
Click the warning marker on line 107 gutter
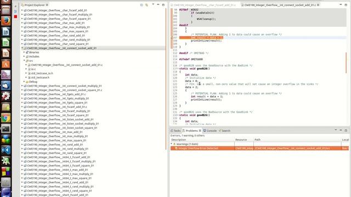point(172,38)
